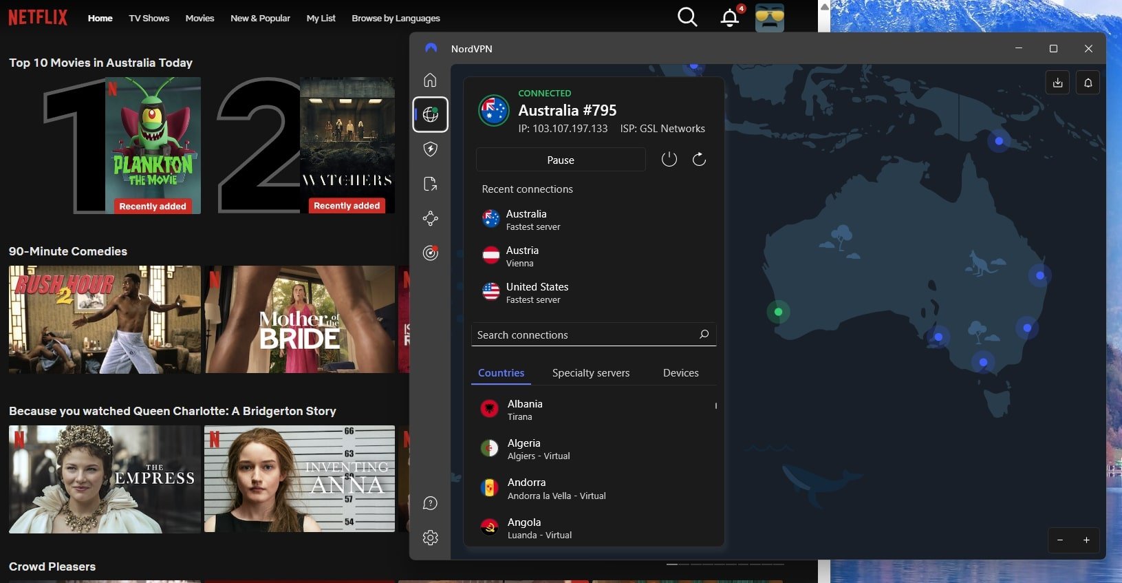The height and width of the screenshot is (583, 1122).
Task: Open the Netflix notifications bell
Action: 730,18
